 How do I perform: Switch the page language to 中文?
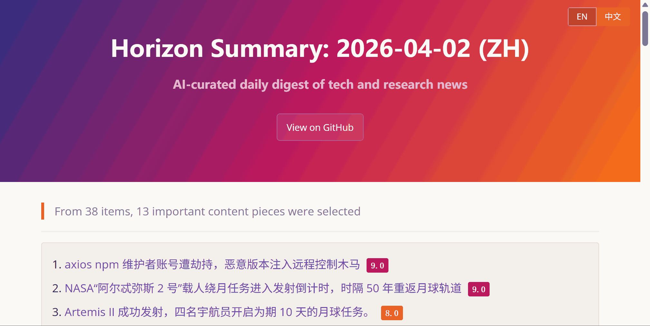[613, 17]
